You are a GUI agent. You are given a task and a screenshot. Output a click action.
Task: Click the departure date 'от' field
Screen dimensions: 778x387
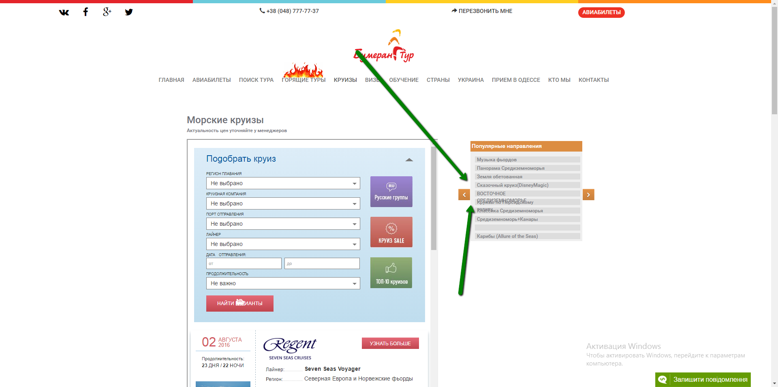pos(244,263)
